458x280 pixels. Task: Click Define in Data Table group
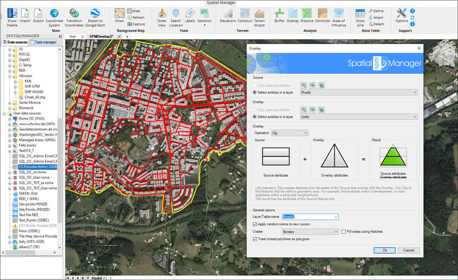coord(376,11)
